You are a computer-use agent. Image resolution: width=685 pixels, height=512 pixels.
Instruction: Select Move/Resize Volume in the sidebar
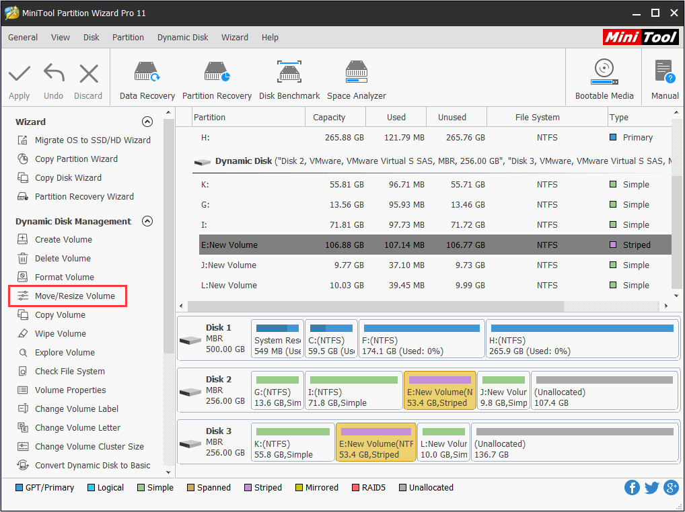click(x=75, y=296)
